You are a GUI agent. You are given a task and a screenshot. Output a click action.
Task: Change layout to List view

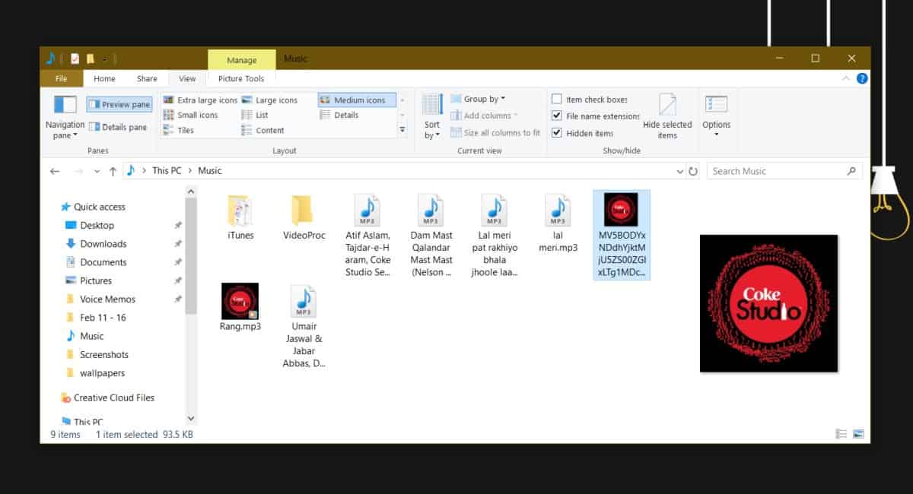click(x=256, y=115)
